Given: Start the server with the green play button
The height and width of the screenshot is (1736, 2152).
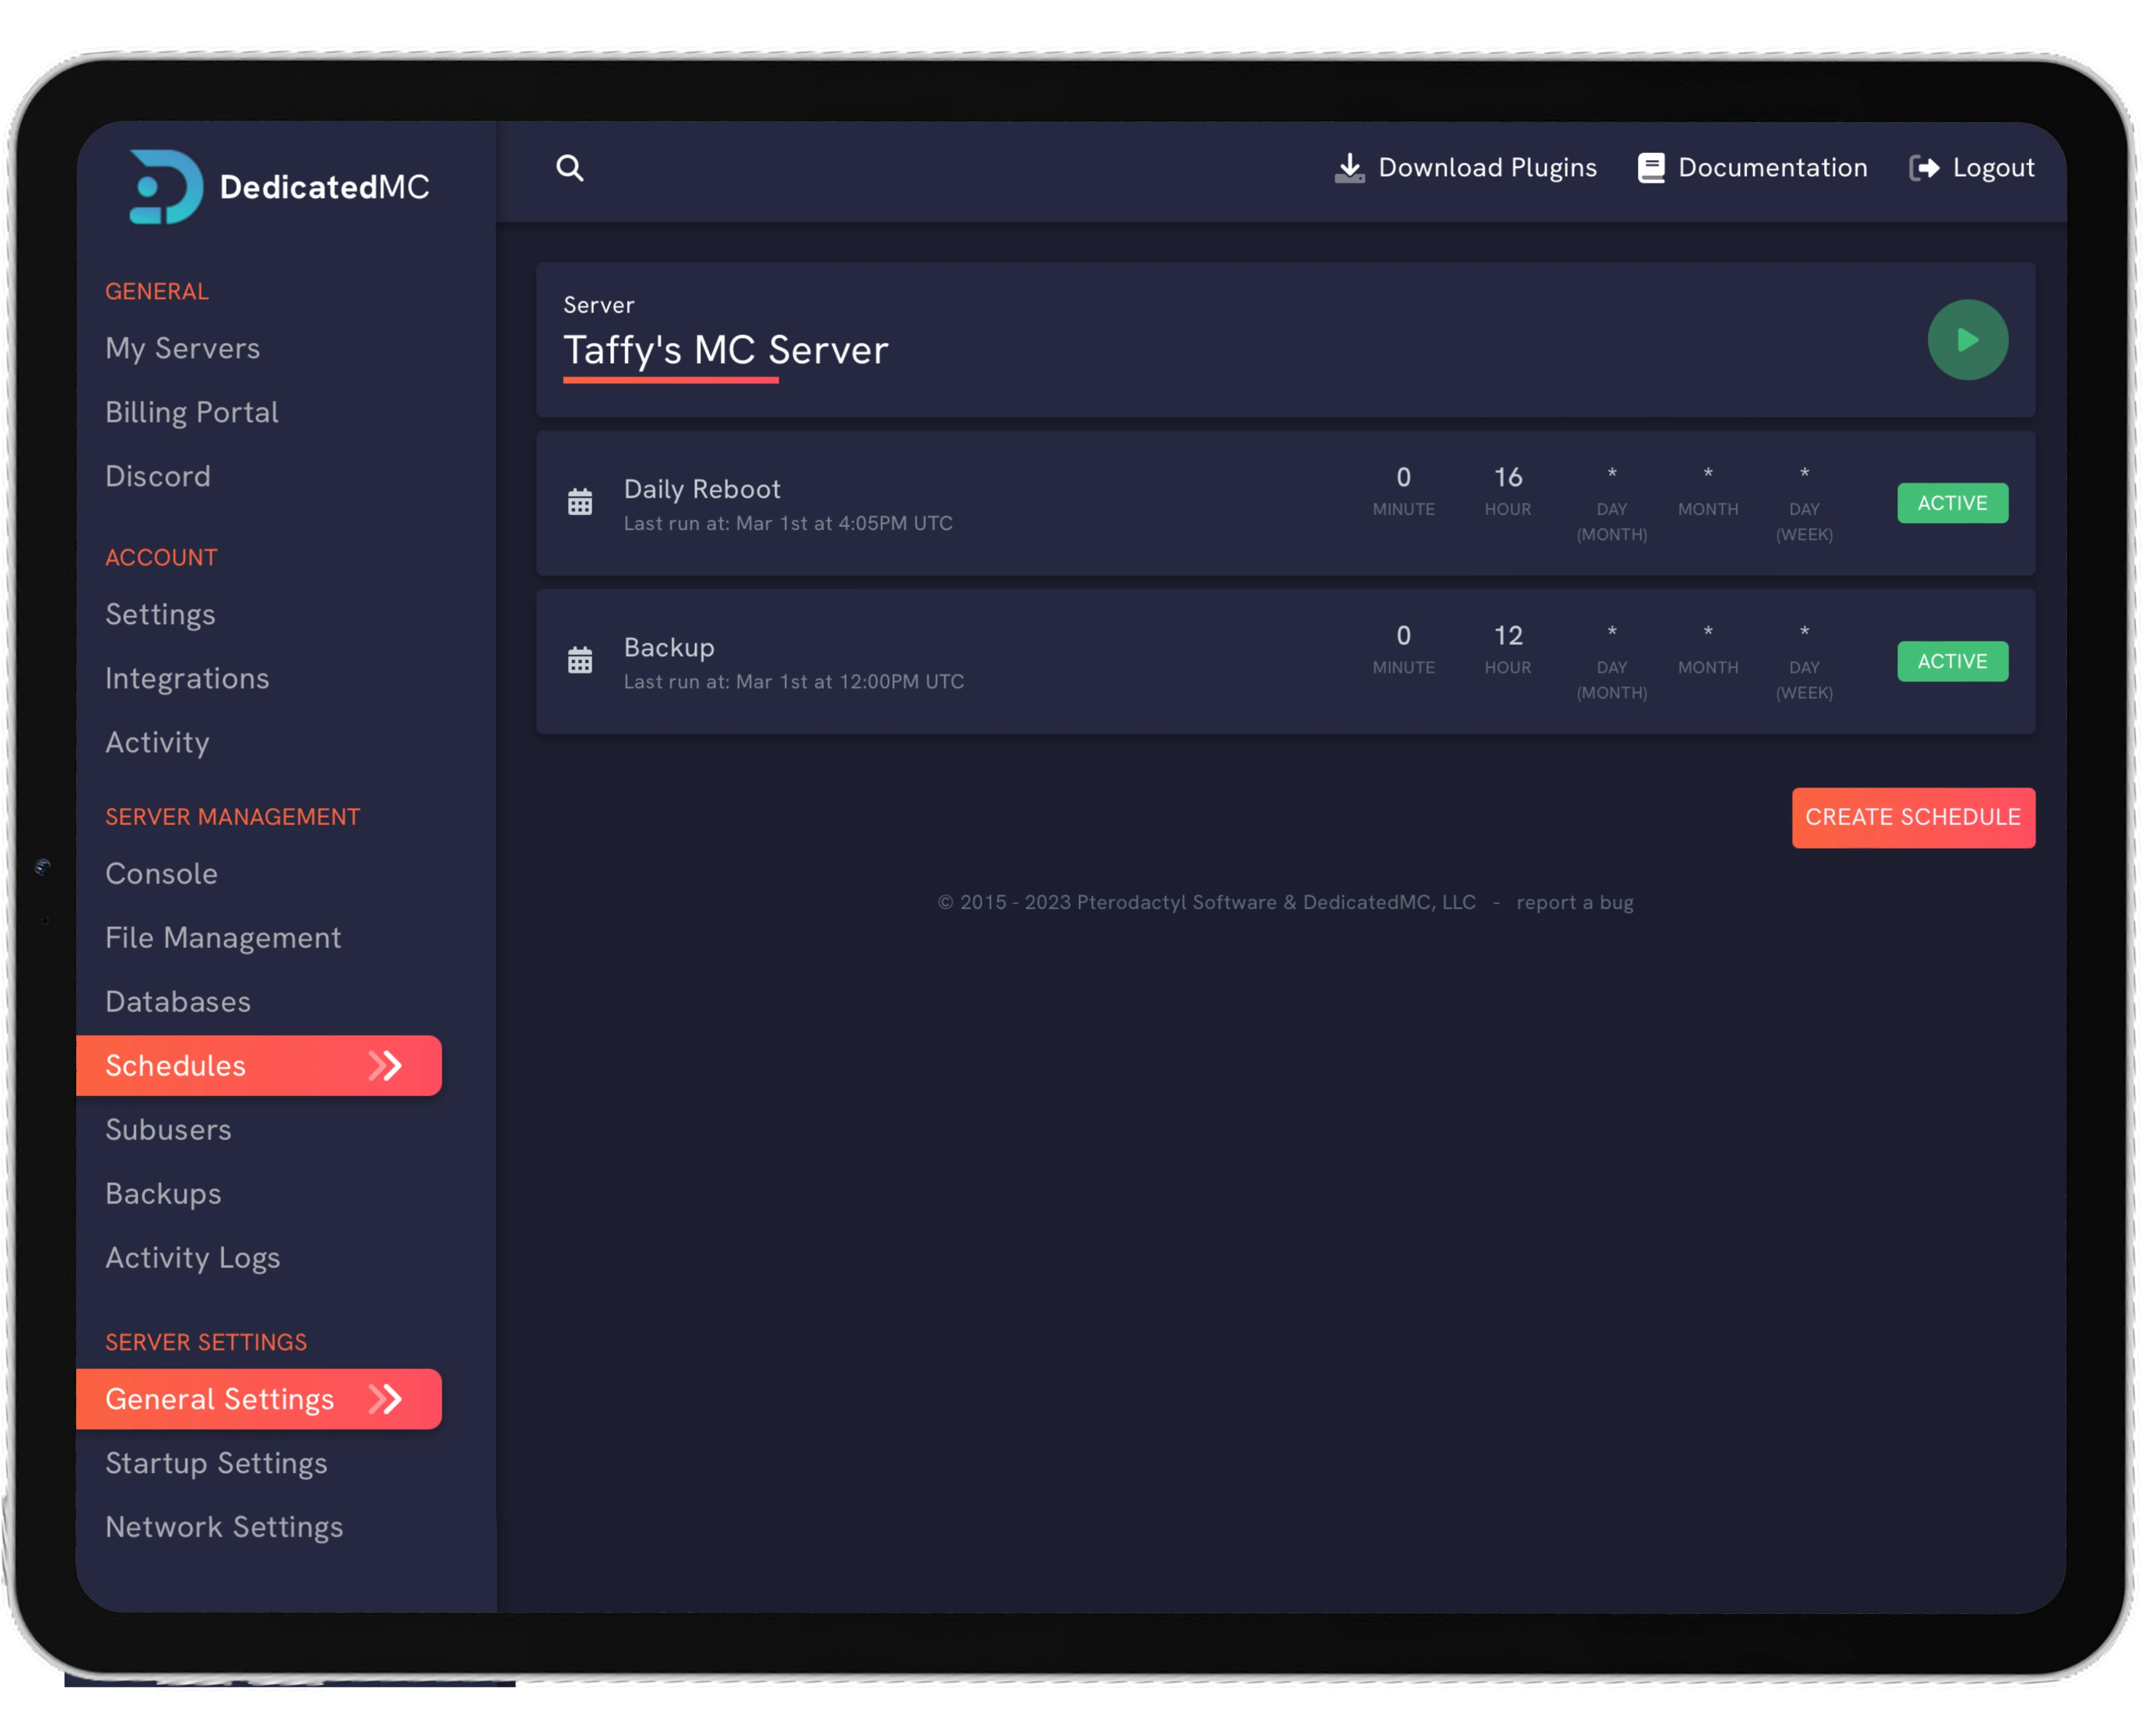Looking at the screenshot, I should [x=1967, y=340].
